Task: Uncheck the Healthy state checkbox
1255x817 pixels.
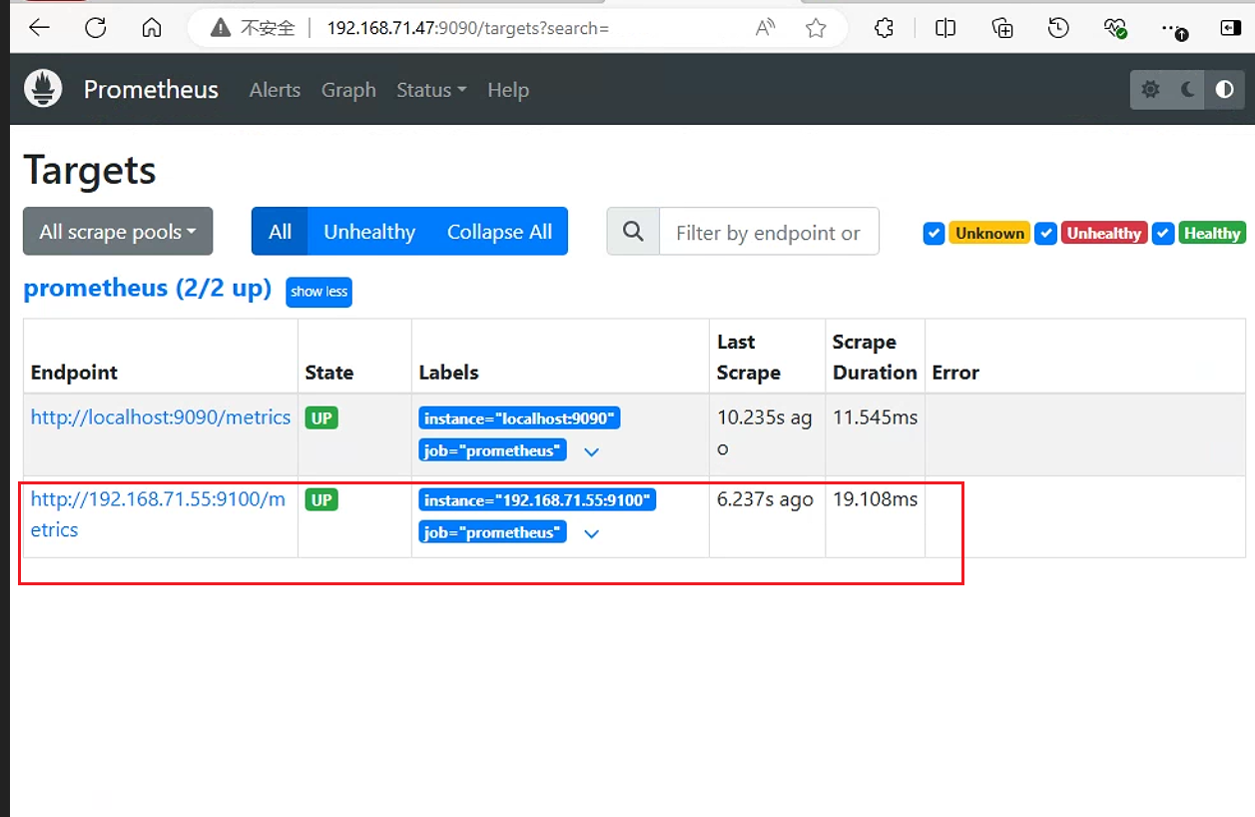Action: 1163,234
